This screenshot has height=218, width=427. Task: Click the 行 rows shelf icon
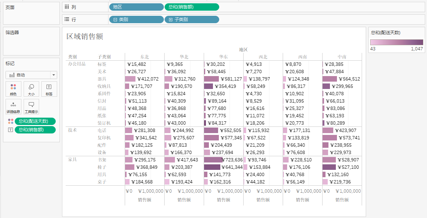(67, 19)
